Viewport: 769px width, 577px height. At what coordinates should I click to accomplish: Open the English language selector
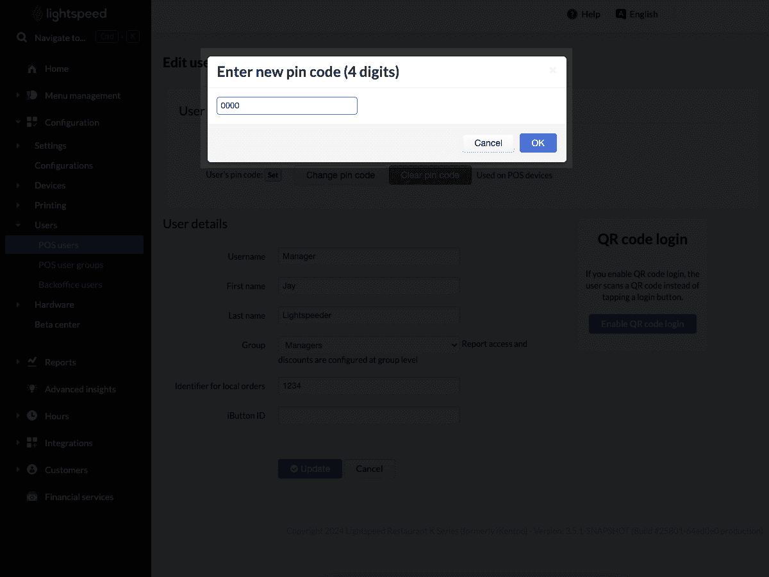tap(636, 14)
